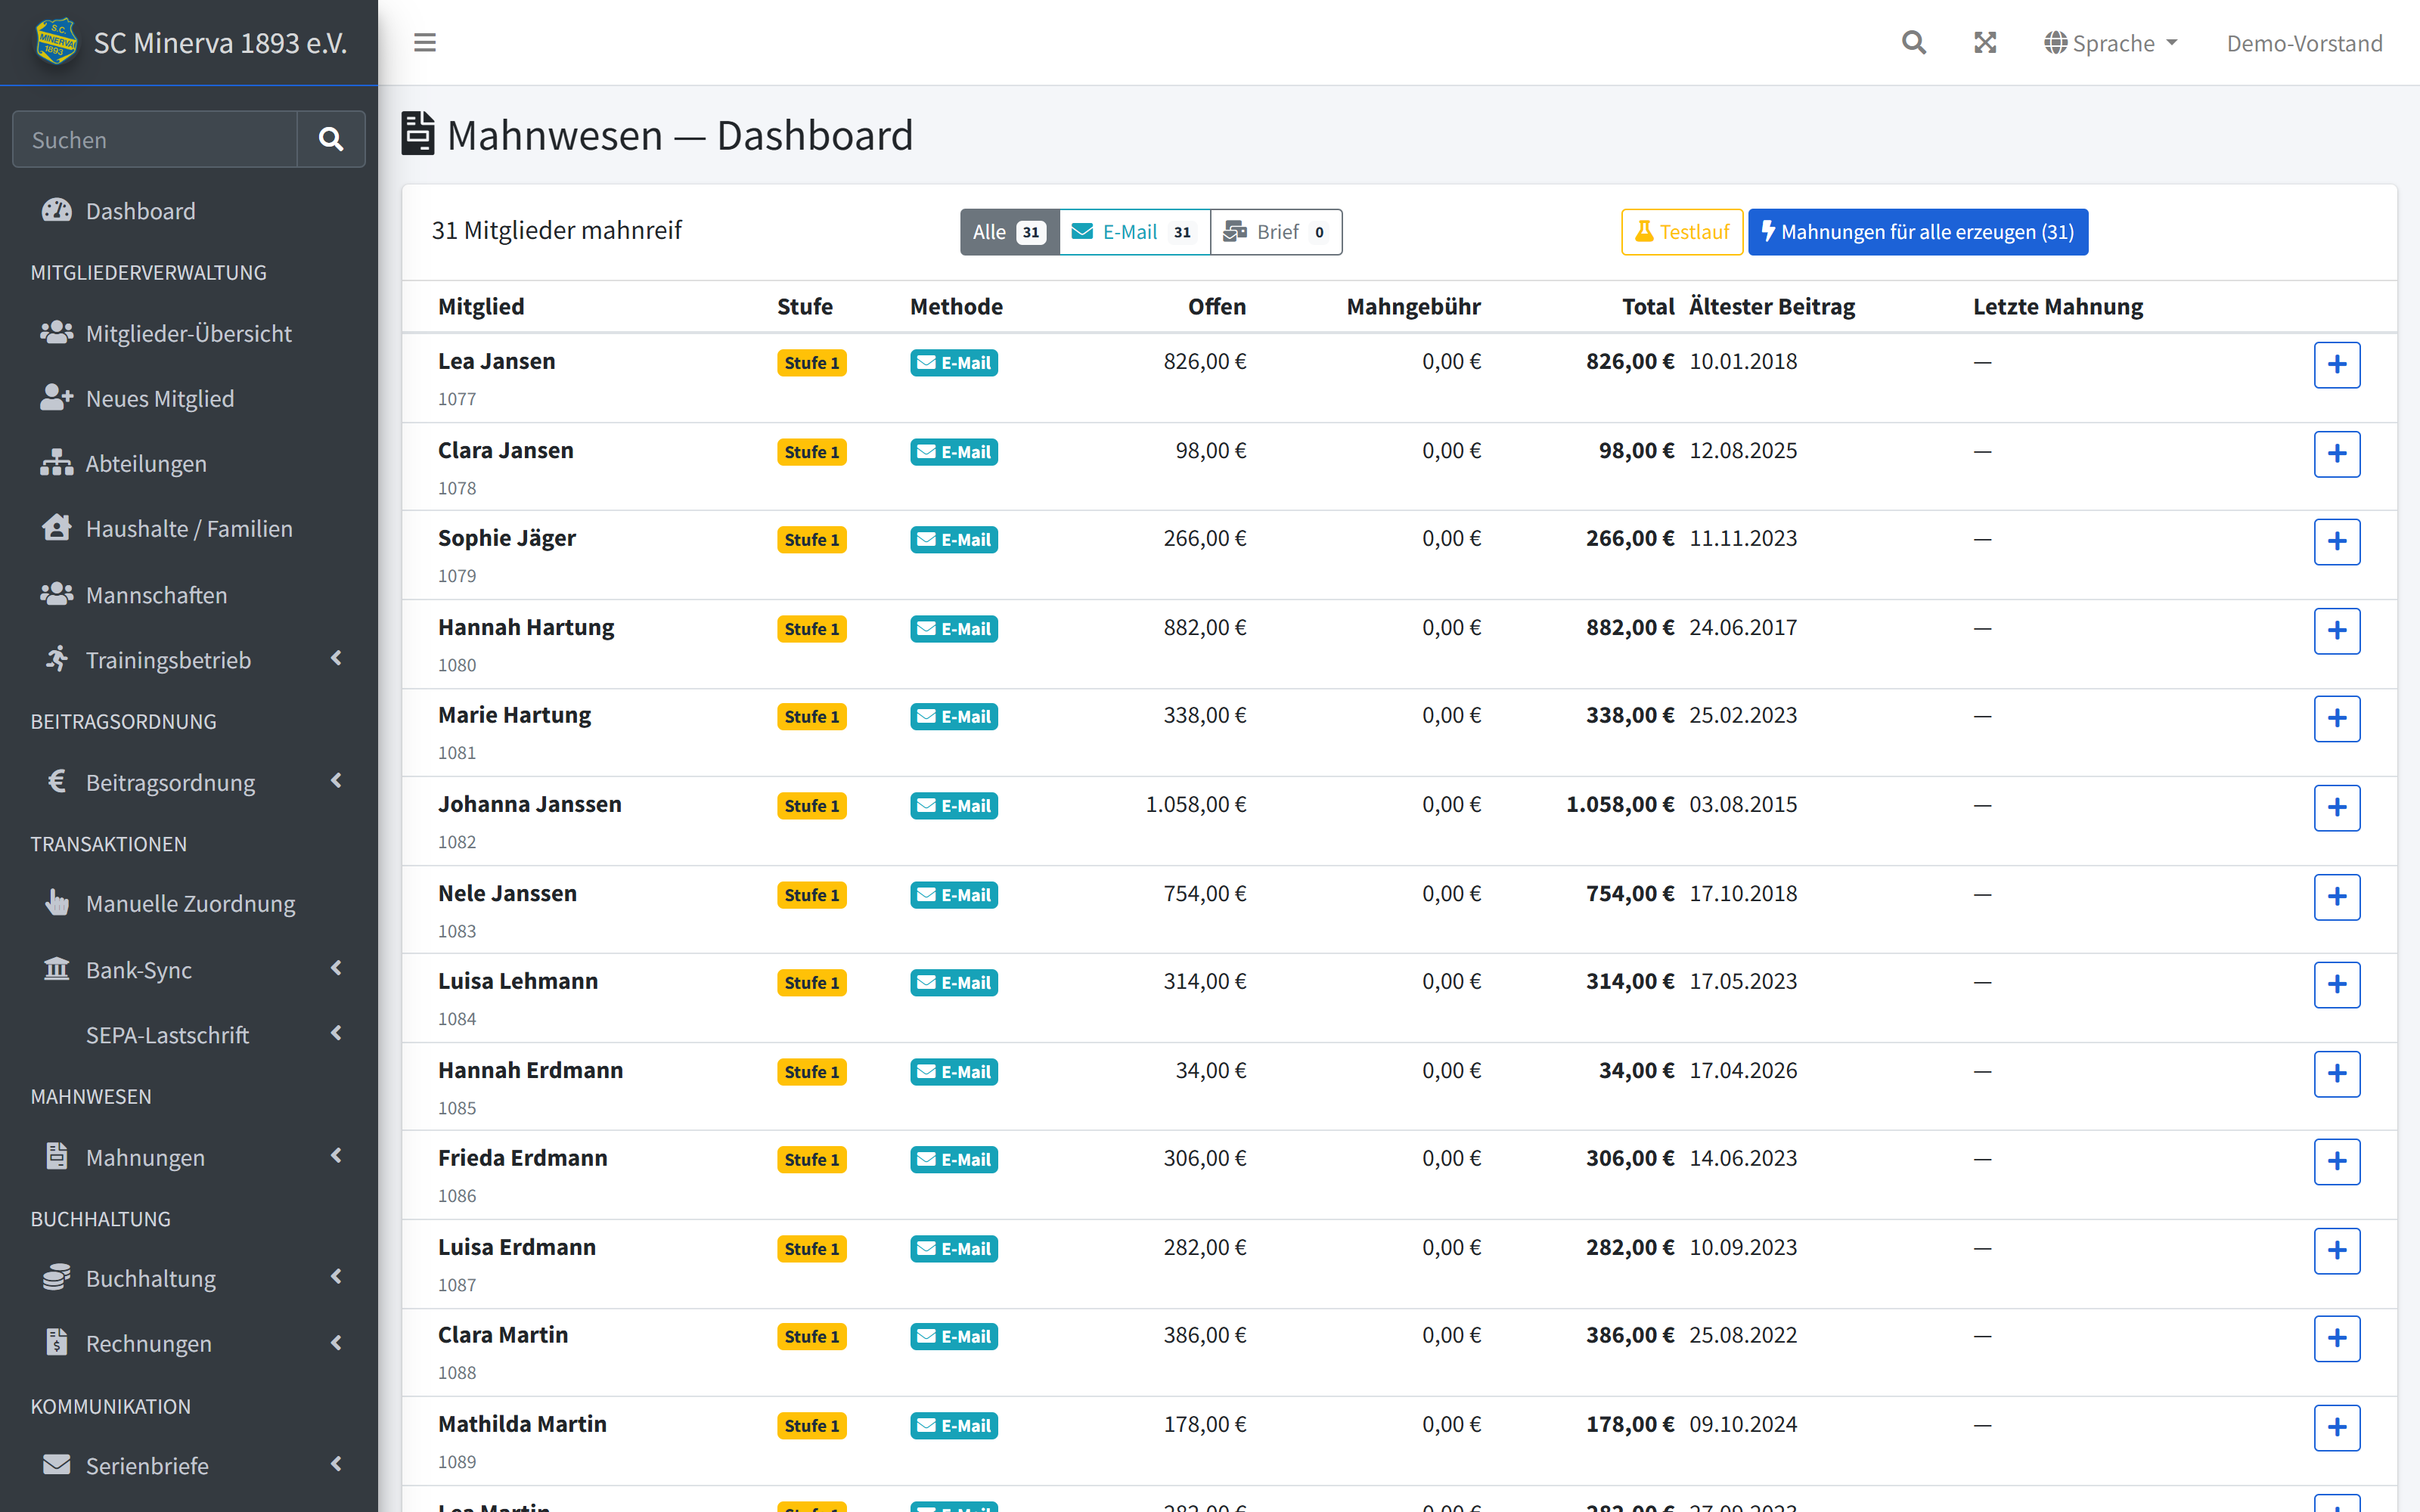Screen dimensions: 2420x1512
Task: Click member number 1084
Action: (x=457, y=1019)
